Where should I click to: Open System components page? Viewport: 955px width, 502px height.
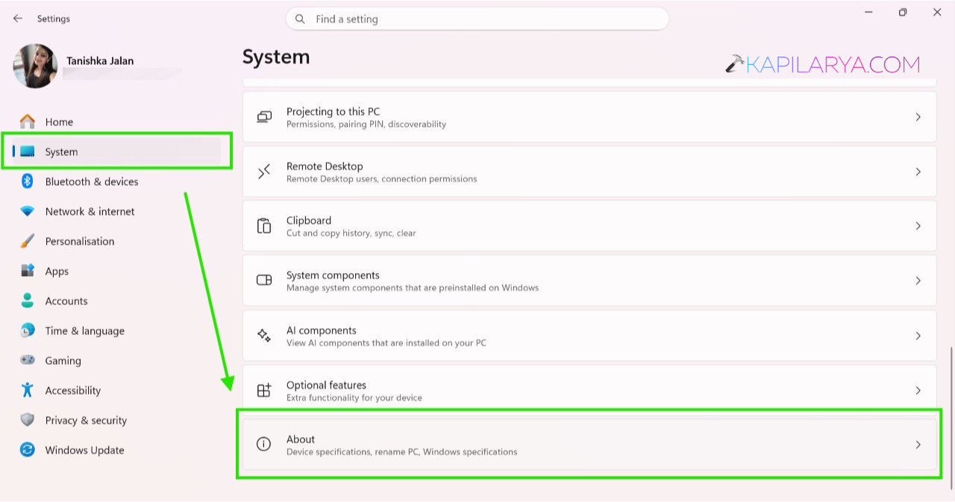point(589,280)
